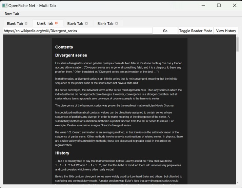The width and height of the screenshot is (242, 188).
Task: Toggle Reader Mode
Action: (x=195, y=31)
